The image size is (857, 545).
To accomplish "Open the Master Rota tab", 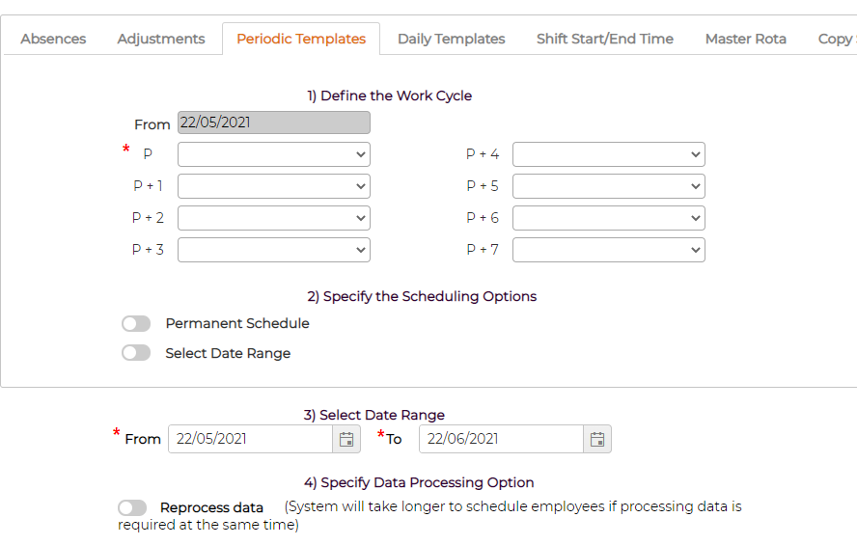I will click(745, 39).
